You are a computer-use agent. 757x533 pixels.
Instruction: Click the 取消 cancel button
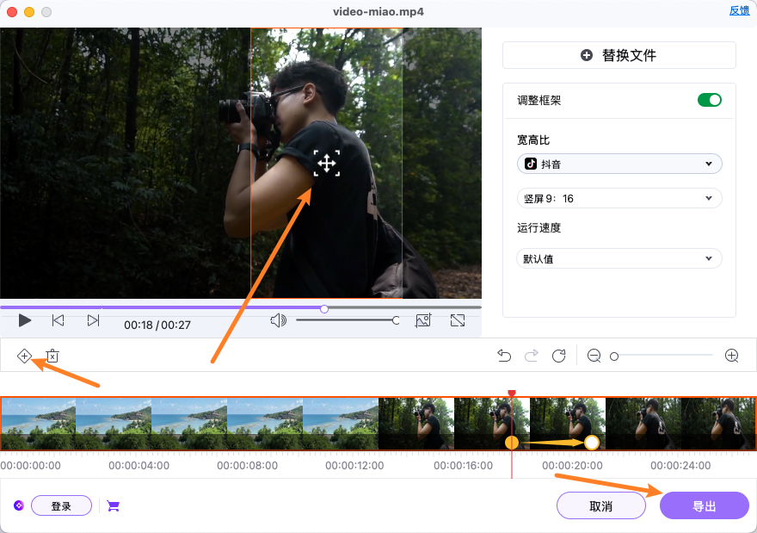pos(600,505)
